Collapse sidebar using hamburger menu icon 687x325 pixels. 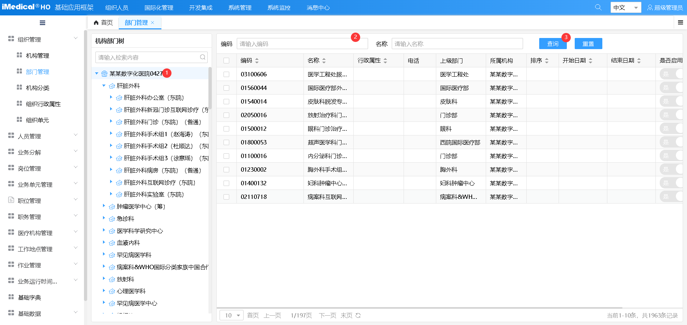click(42, 23)
